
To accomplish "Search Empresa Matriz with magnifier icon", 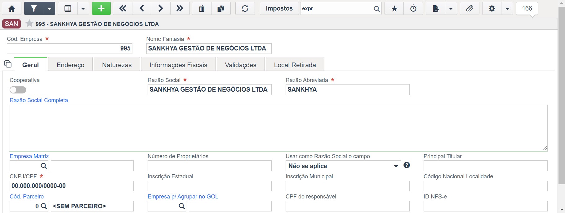I will 44,166.
